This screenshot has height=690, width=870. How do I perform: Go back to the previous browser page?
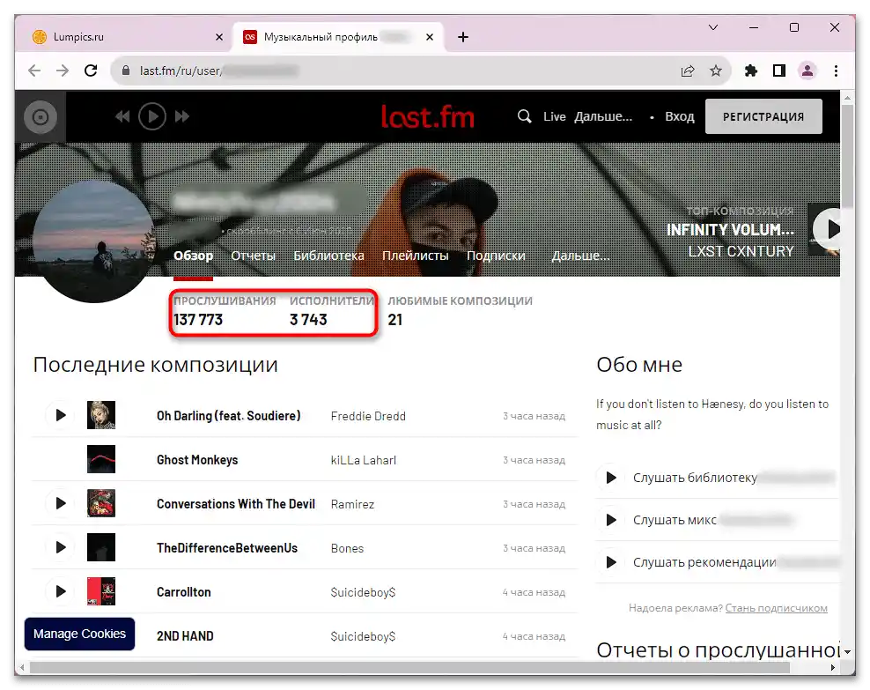tap(34, 70)
